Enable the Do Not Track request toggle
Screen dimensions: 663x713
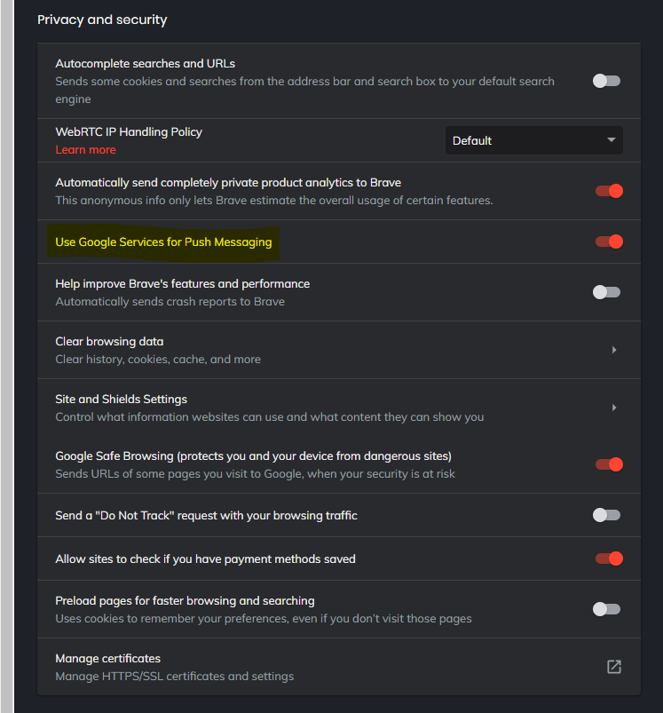(607, 515)
